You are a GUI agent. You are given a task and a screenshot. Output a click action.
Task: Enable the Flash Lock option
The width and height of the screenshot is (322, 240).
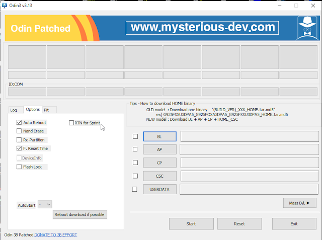coord(19,167)
